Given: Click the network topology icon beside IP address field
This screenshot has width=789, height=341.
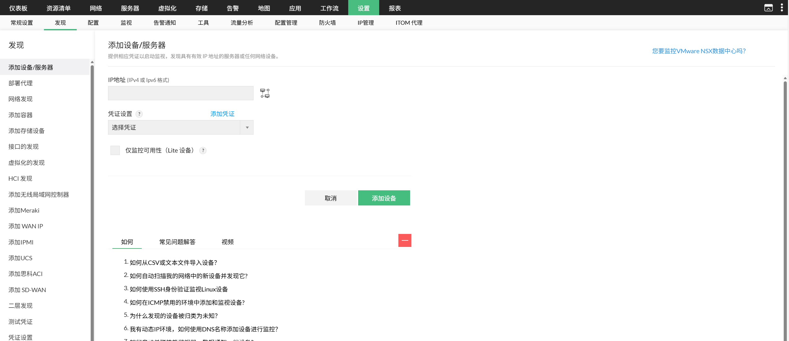Looking at the screenshot, I should pos(265,93).
